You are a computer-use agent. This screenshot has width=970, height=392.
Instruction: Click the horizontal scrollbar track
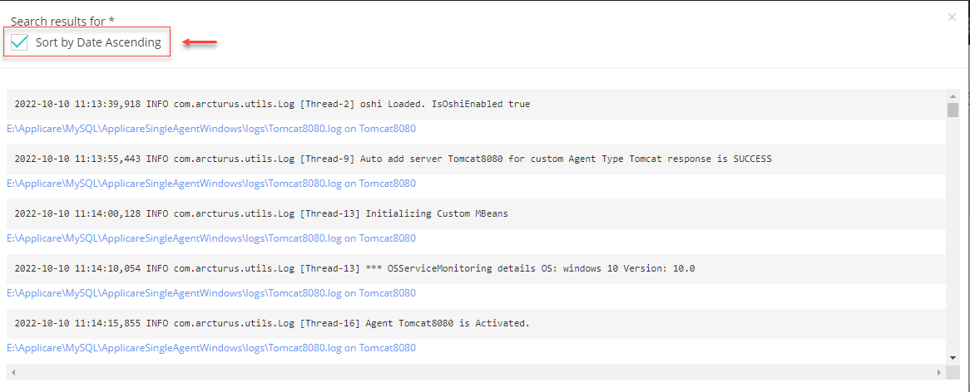tap(474, 371)
